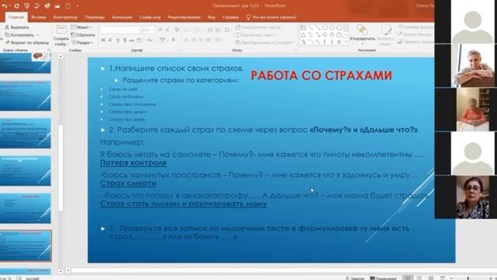Toggle underline formatting (Ч)
The height and width of the screenshot is (280, 497).
[x=117, y=40]
